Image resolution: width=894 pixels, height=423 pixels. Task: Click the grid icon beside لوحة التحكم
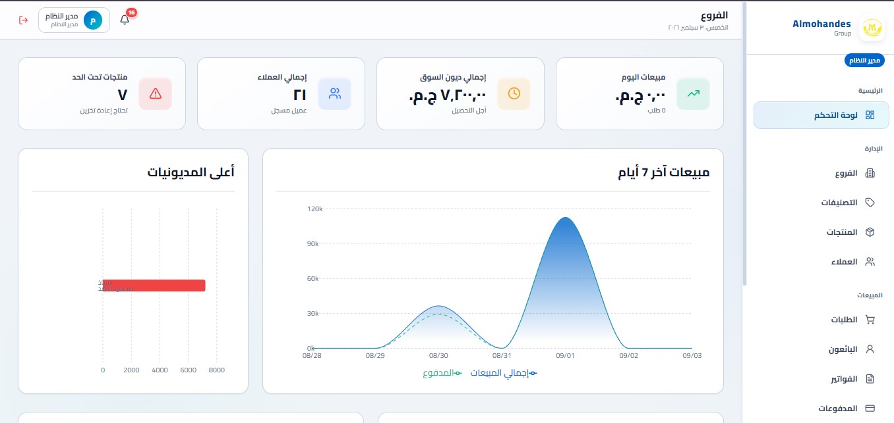point(870,115)
